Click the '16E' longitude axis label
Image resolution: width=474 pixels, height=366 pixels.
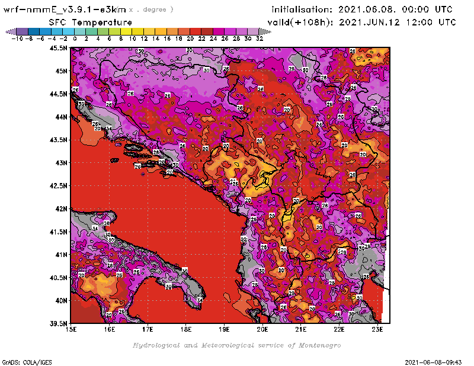pyautogui.click(x=110, y=329)
